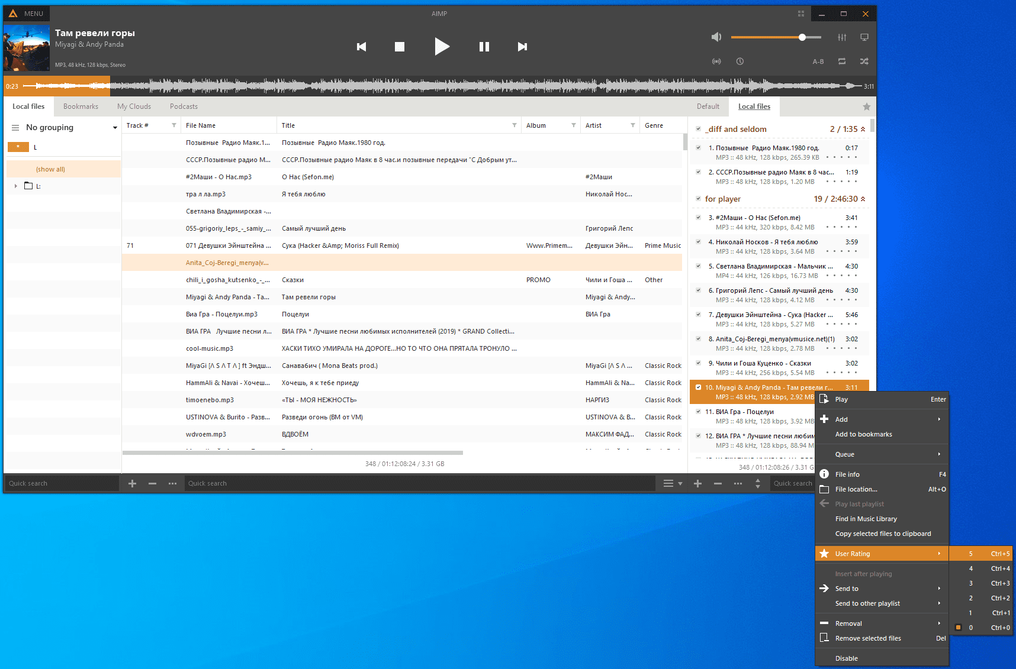1016x669 pixels.
Task: Select Find in Music Library
Action: click(882, 519)
